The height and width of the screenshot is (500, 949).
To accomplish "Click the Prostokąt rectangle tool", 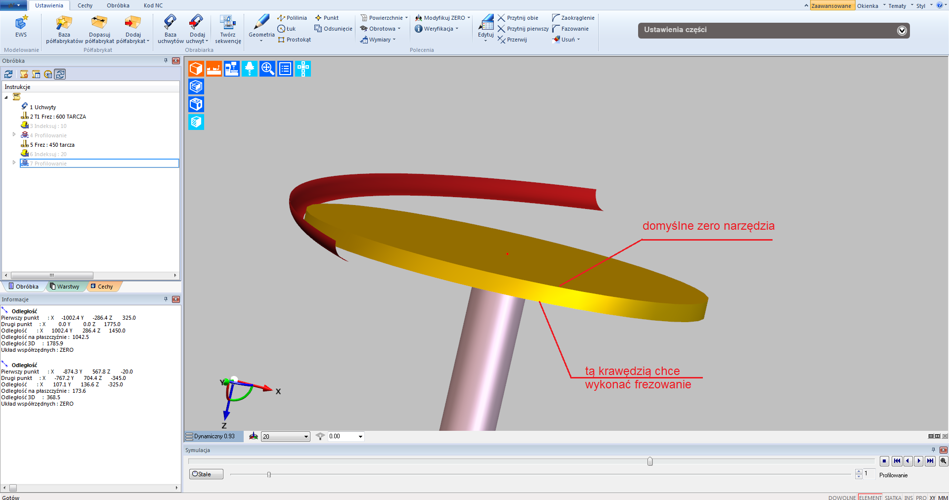I will click(x=295, y=40).
